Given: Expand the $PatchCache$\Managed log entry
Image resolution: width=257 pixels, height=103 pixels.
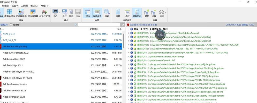Looking at the screenshot, I should (x=128, y=45).
